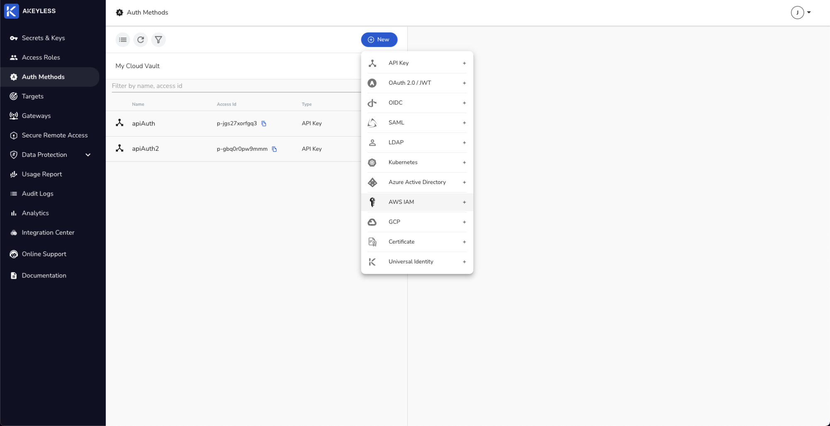The image size is (830, 426).
Task: Click the Universal Identity K icon
Action: tap(372, 262)
